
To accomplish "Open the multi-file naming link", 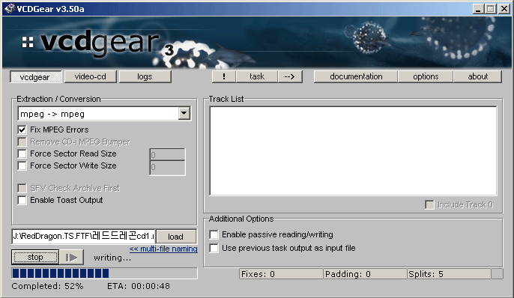I will pos(163,249).
